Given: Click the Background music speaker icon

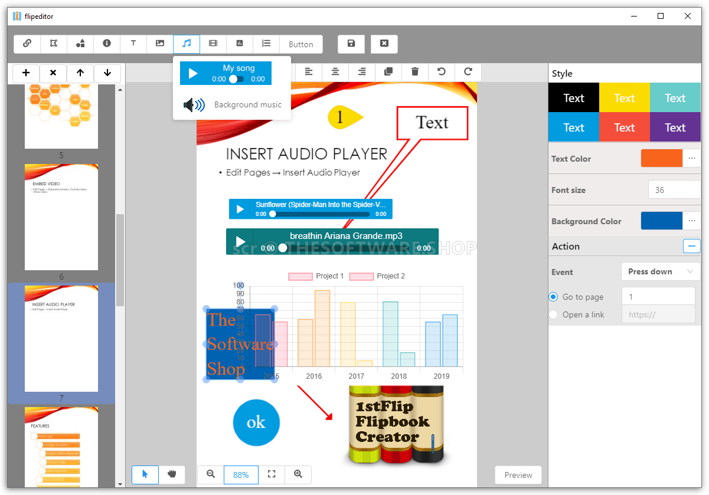Looking at the screenshot, I should pos(194,104).
